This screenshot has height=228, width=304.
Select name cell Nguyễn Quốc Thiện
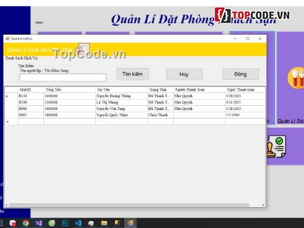[122, 115]
